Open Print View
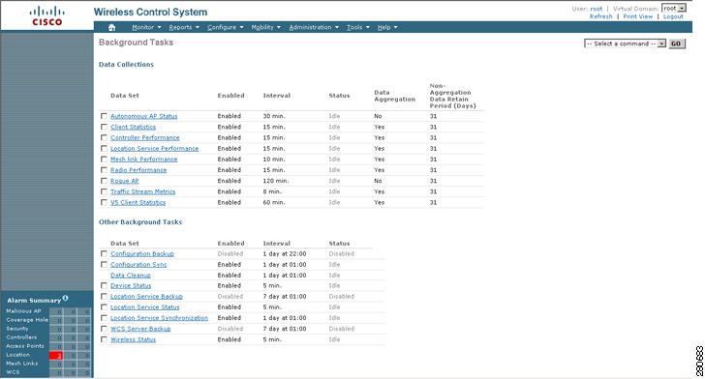 point(637,16)
